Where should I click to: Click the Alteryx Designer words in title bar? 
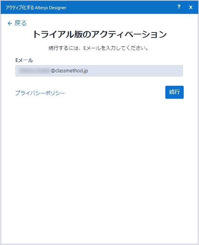click(x=51, y=8)
